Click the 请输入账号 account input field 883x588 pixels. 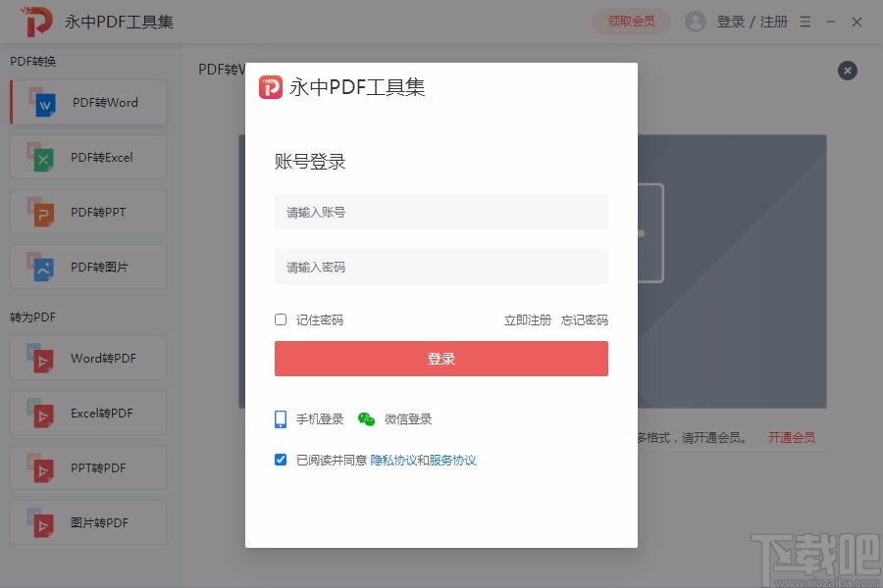[441, 212]
